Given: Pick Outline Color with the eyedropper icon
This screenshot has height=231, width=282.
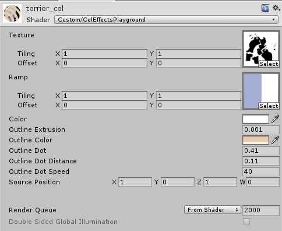Looking at the screenshot, I should [x=275, y=140].
